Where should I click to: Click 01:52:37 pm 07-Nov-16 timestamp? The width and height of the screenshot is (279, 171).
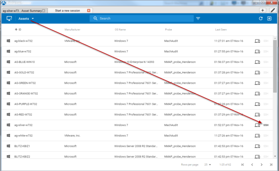click(x=229, y=125)
